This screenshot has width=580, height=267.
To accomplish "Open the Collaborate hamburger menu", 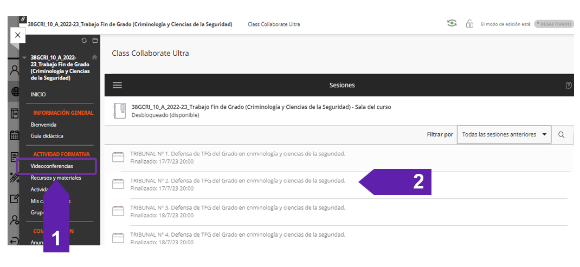I will pos(117,85).
